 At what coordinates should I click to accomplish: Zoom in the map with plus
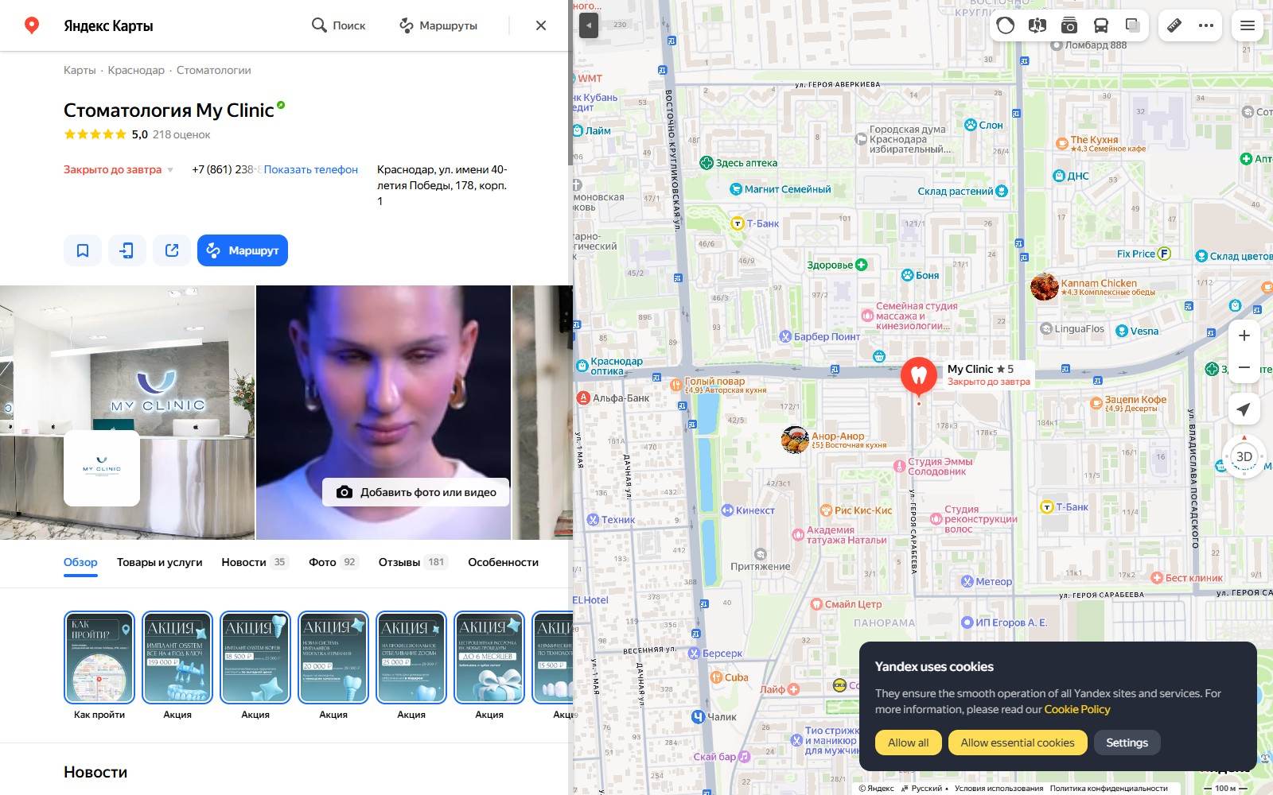click(x=1244, y=335)
